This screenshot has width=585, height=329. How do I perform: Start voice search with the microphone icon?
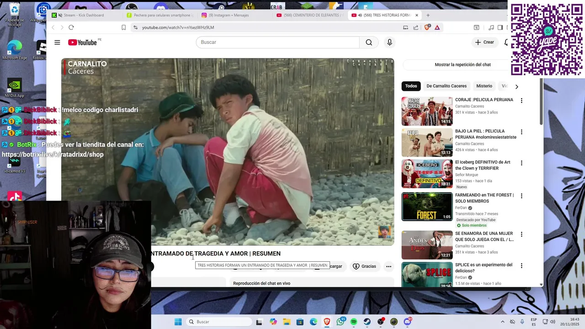tap(389, 42)
